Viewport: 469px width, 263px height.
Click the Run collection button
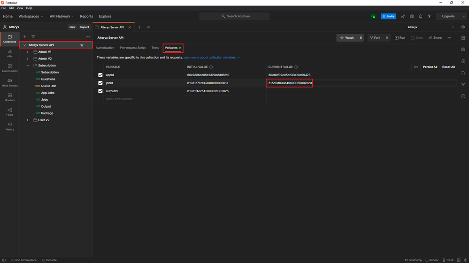[400, 38]
